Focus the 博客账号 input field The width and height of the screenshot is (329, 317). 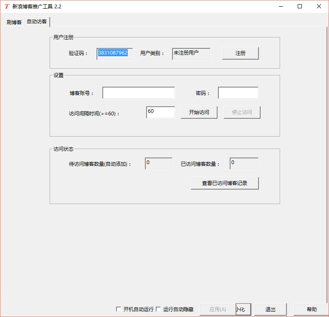[x=139, y=92]
